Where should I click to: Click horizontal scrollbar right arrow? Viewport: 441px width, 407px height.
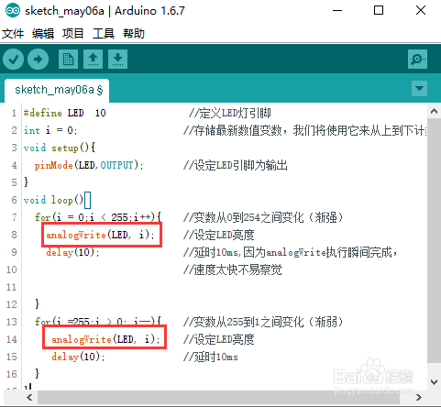pyautogui.click(x=419, y=398)
